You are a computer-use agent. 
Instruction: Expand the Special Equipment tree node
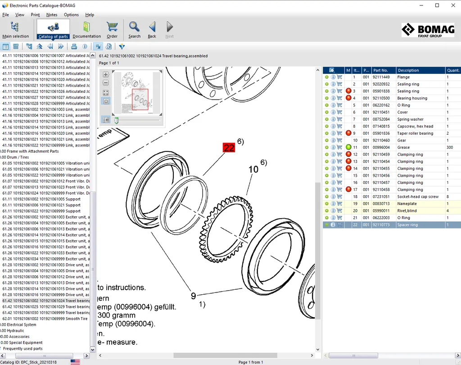(22, 342)
